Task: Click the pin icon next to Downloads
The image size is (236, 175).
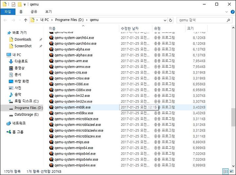Action: tap(41, 39)
